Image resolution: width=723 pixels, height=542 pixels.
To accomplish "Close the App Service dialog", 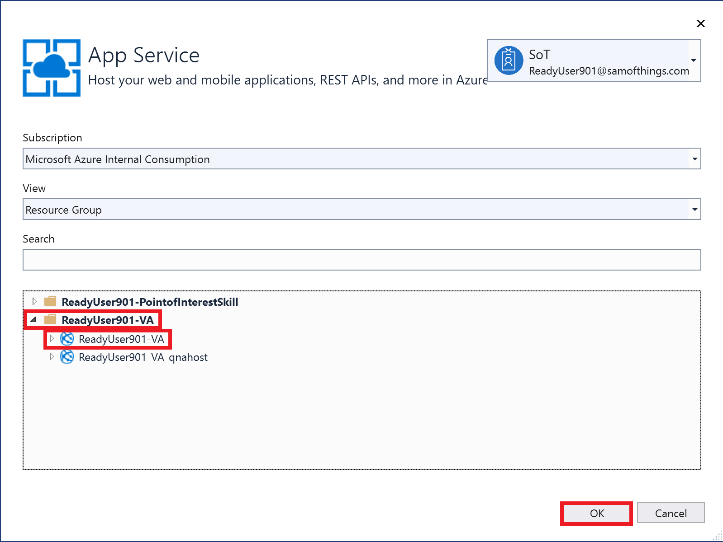I will (x=700, y=23).
